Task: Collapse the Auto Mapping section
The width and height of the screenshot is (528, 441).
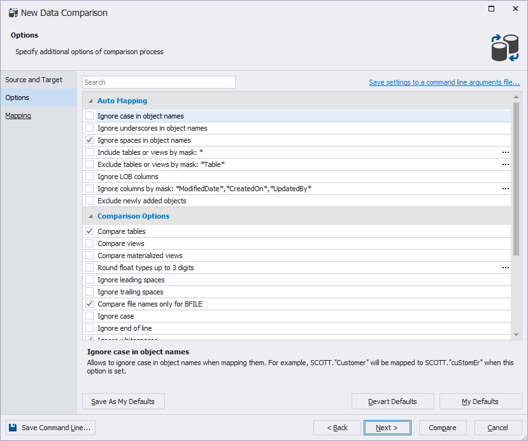Action: (x=90, y=101)
